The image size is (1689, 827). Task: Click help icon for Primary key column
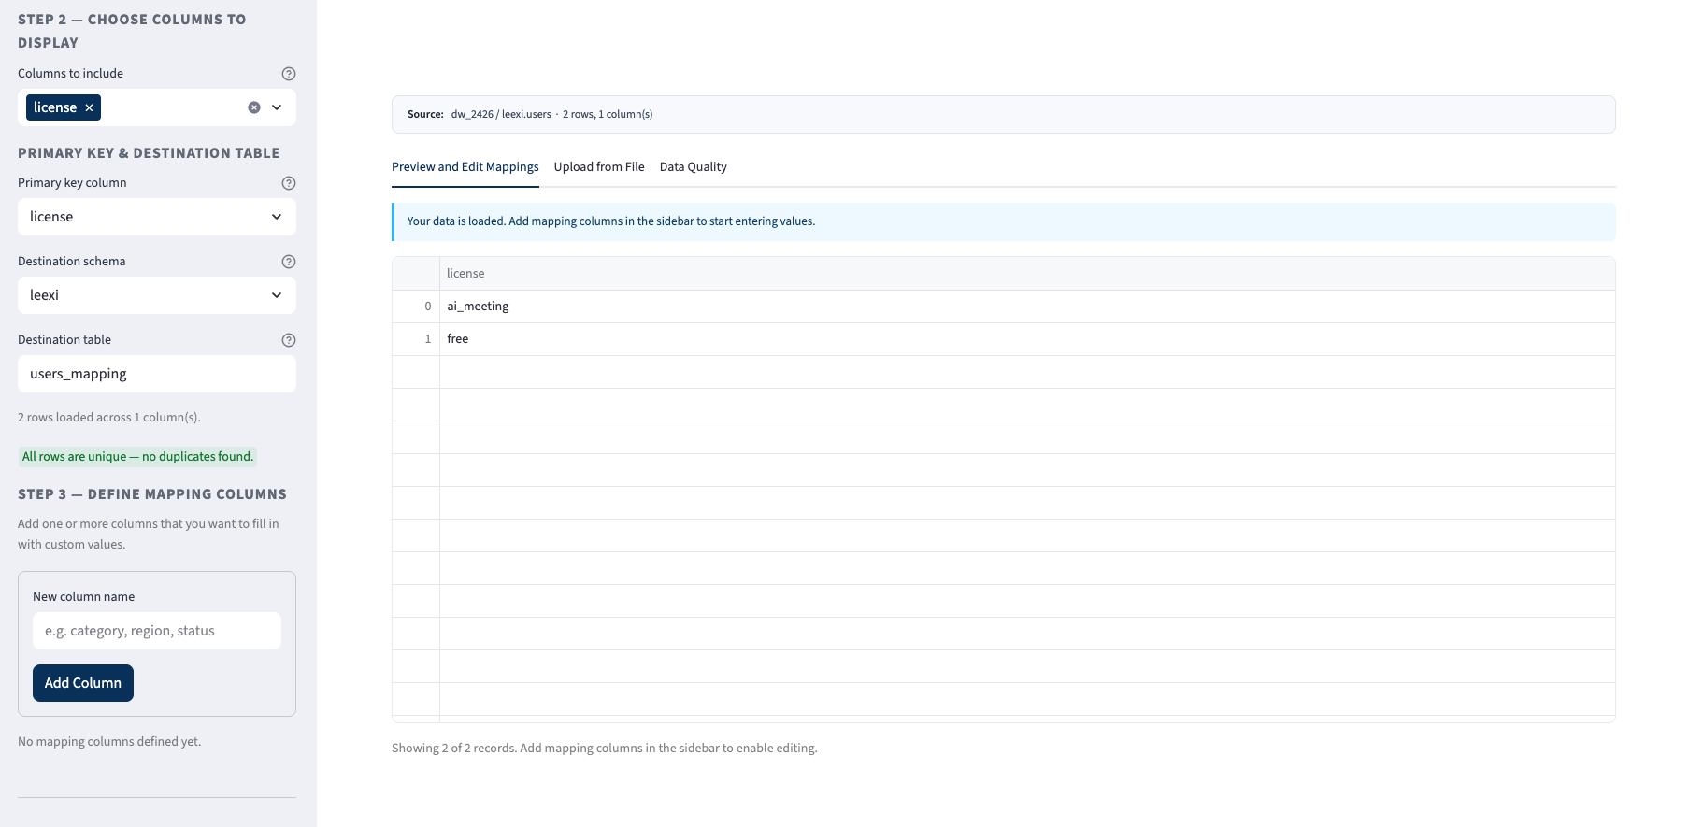(x=289, y=183)
